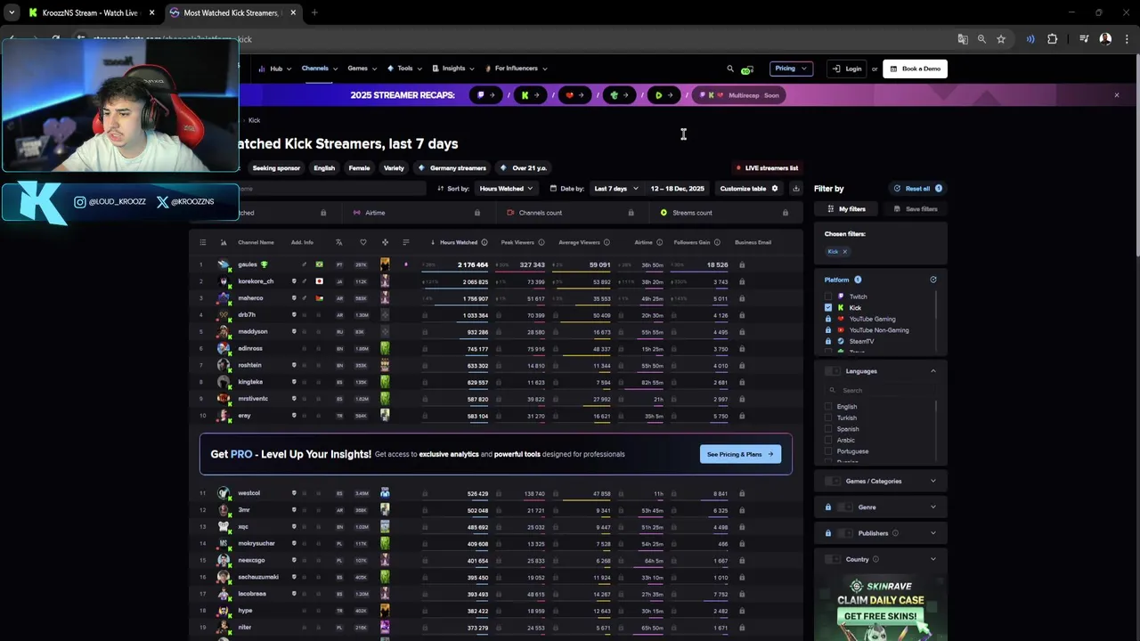This screenshot has width=1140, height=641.
Task: Select the Seeking sponsor filter chip
Action: tap(276, 167)
